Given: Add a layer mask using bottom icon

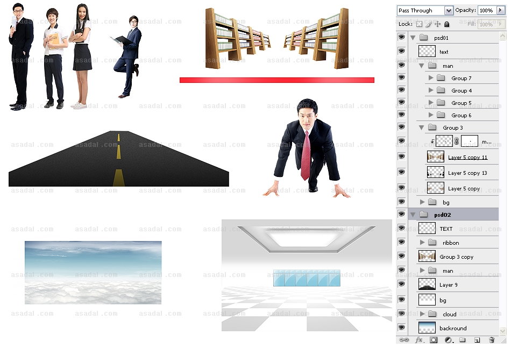Looking at the screenshot, I should coord(434,340).
